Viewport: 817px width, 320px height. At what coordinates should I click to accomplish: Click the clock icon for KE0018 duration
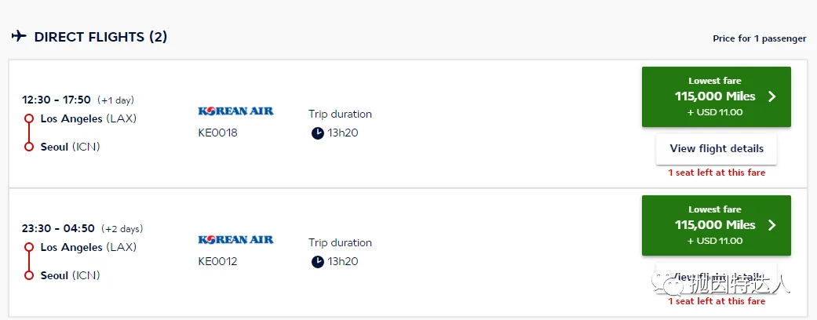(x=317, y=133)
